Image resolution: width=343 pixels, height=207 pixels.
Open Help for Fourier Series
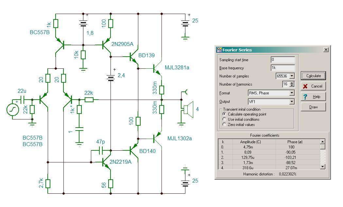313,97
